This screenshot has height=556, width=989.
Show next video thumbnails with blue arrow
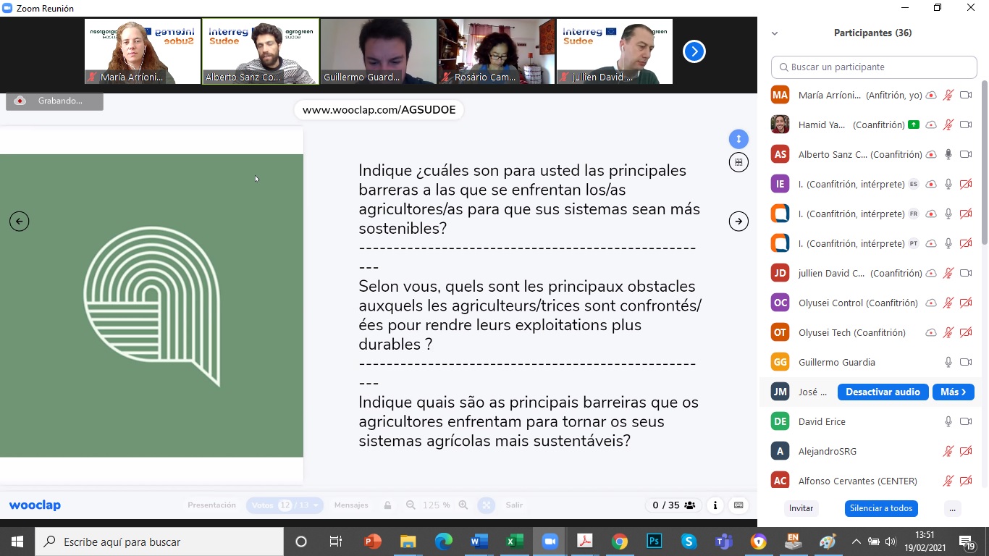[694, 51]
